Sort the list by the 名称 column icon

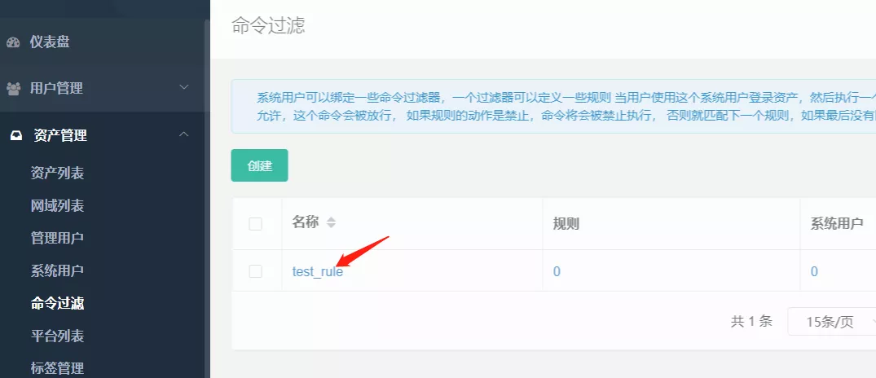(x=331, y=222)
